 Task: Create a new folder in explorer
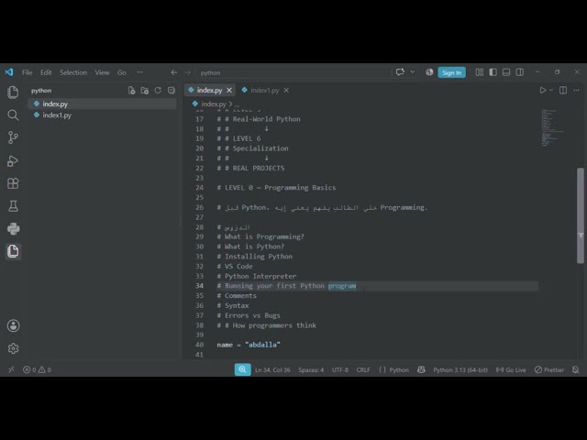point(145,91)
